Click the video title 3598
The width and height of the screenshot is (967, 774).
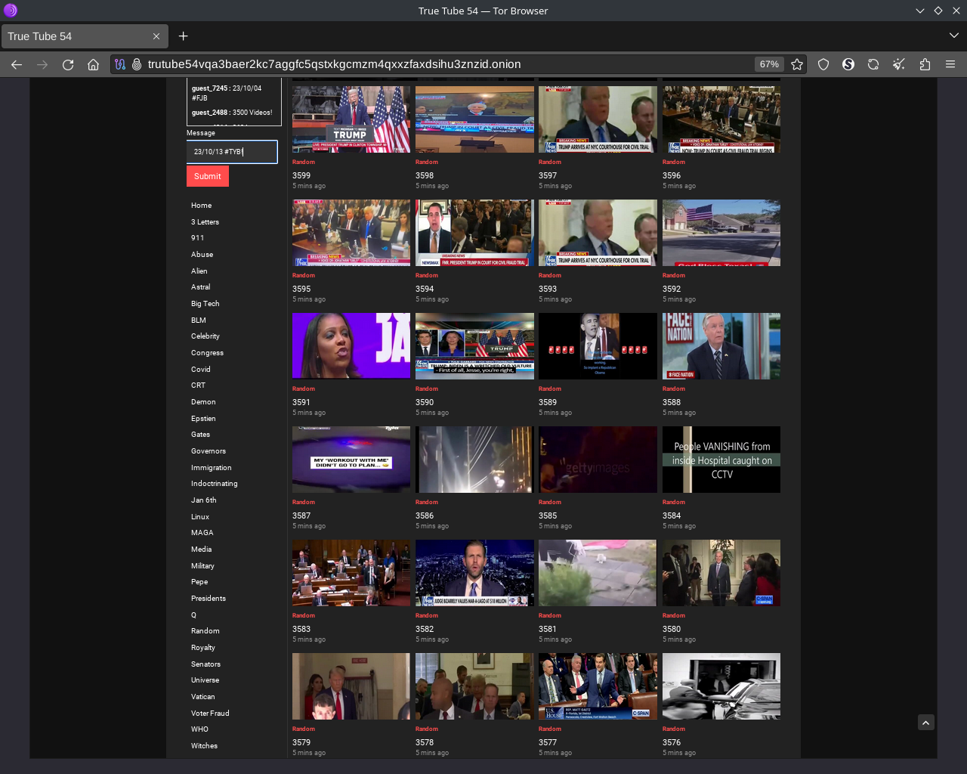425,175
